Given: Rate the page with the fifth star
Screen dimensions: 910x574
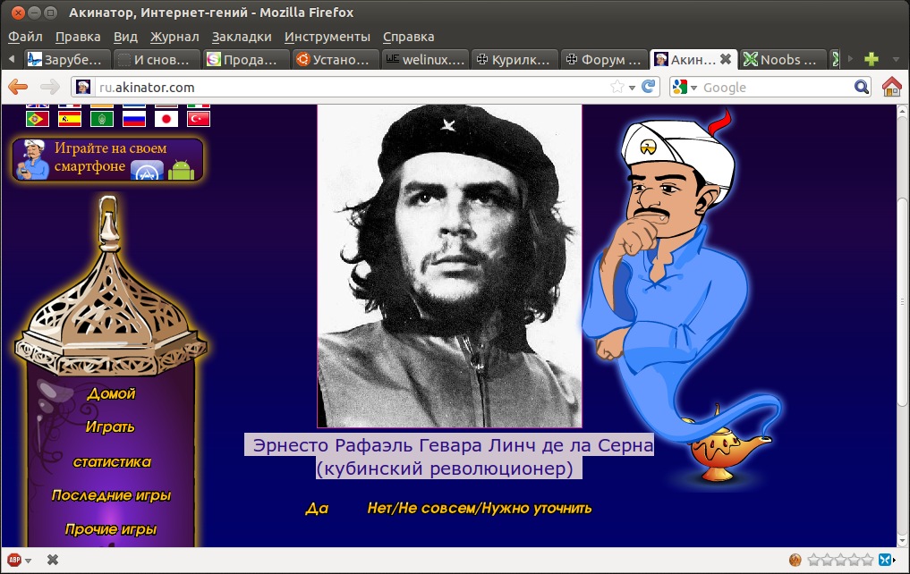Looking at the screenshot, I should coord(867,560).
